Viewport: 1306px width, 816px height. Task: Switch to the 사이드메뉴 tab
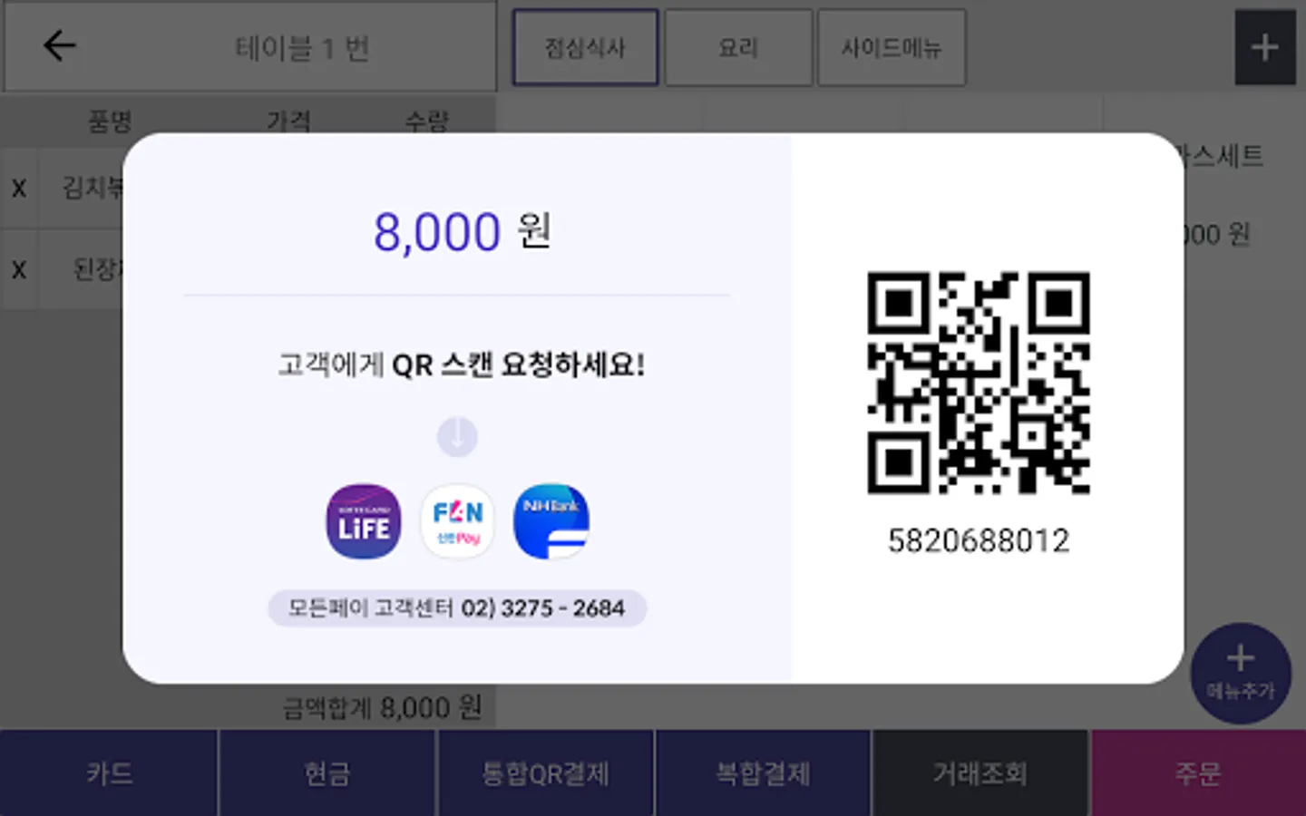tap(892, 47)
